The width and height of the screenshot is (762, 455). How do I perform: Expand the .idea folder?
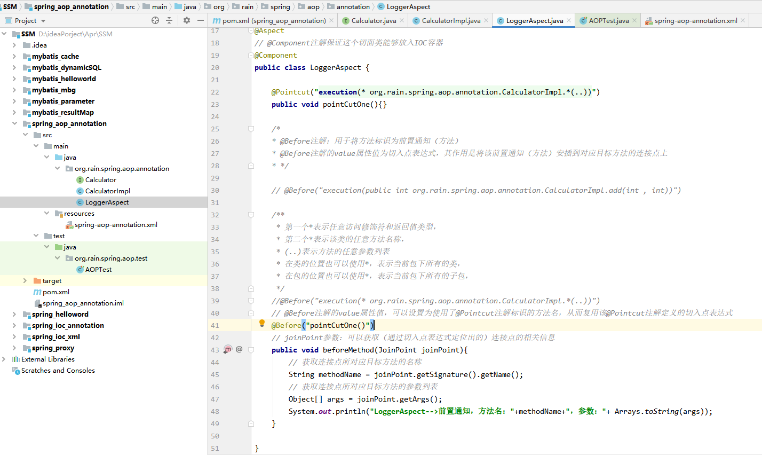point(14,45)
